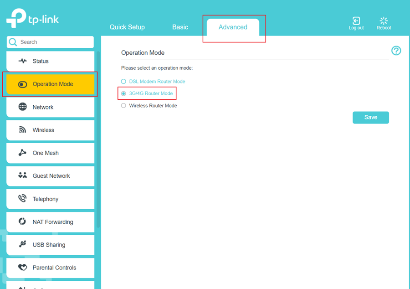Click the Save button
The width and height of the screenshot is (410, 289).
point(370,117)
